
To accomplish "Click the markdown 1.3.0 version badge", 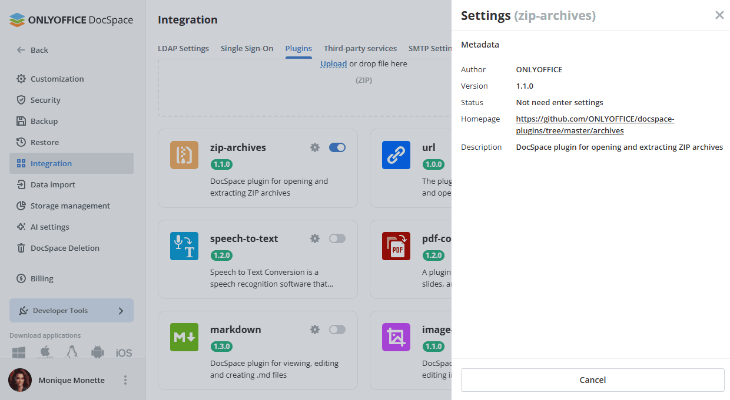I will [221, 346].
